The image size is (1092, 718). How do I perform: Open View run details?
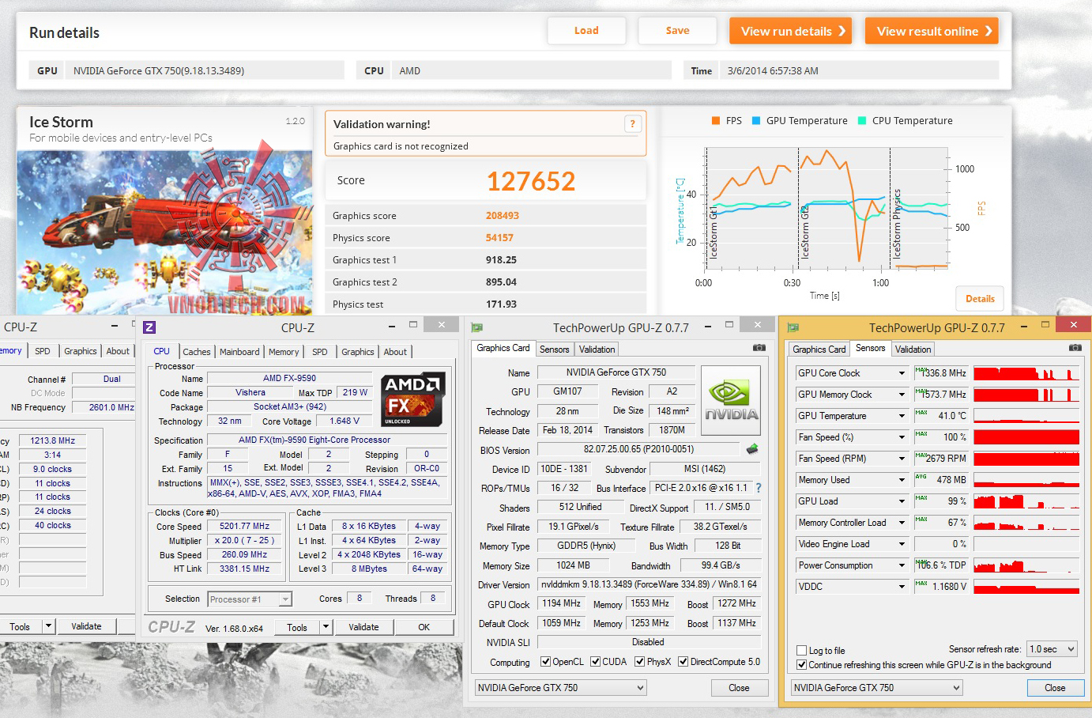791,31
